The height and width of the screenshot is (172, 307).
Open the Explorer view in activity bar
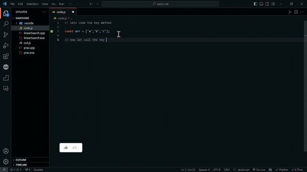[x=6, y=13]
